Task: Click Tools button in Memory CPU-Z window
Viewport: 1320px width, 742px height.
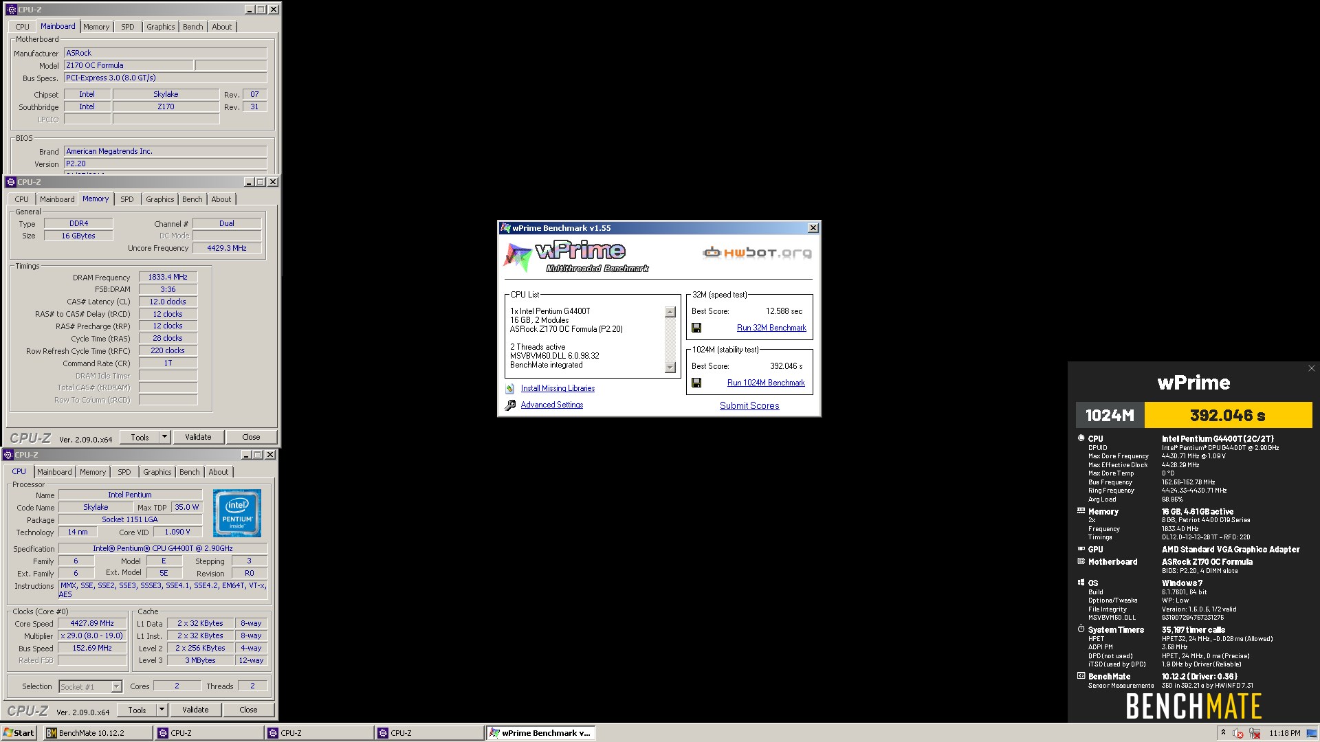Action: click(x=140, y=437)
